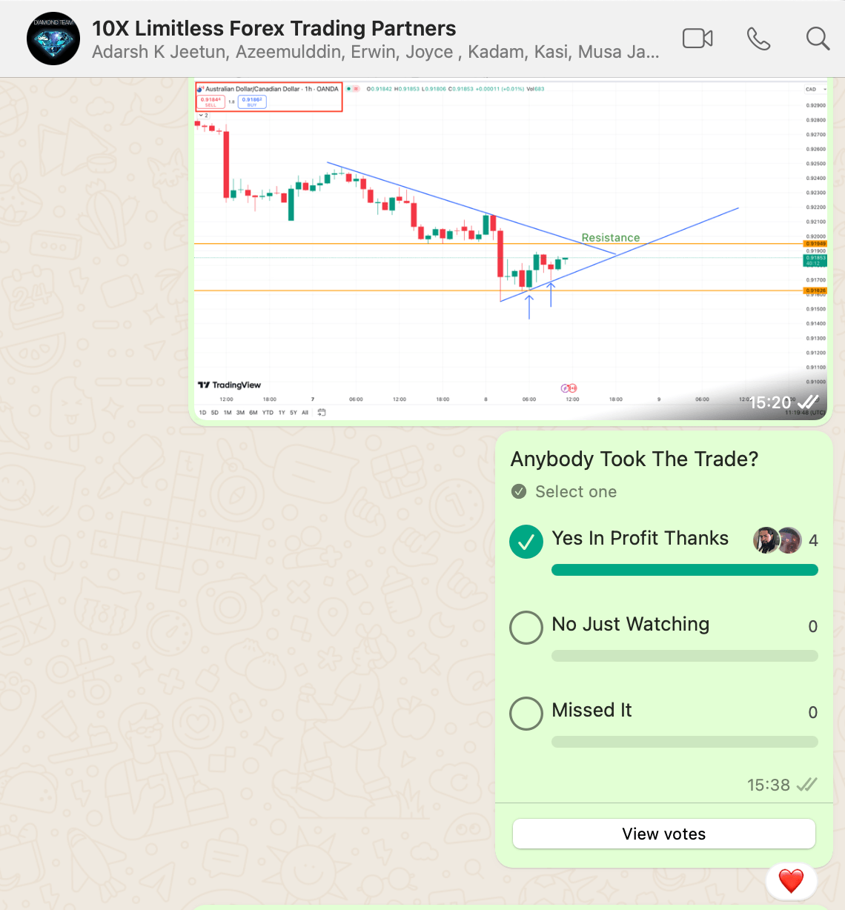Start a voice call with the group
The width and height of the screenshot is (845, 910).
(758, 39)
